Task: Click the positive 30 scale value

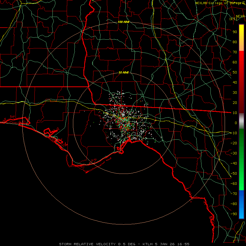Action: click(x=235, y=93)
